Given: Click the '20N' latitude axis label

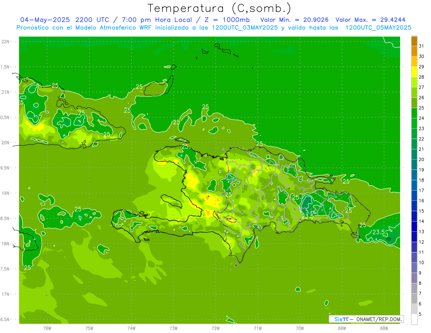Looking at the screenshot, I should (x=6, y=143).
